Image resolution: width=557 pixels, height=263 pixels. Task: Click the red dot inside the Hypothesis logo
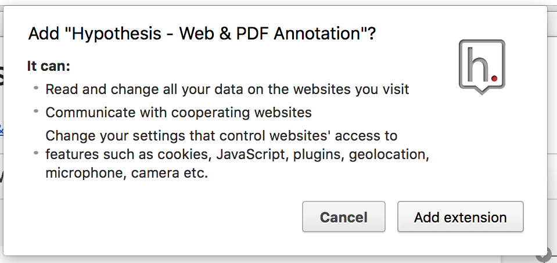click(x=494, y=78)
